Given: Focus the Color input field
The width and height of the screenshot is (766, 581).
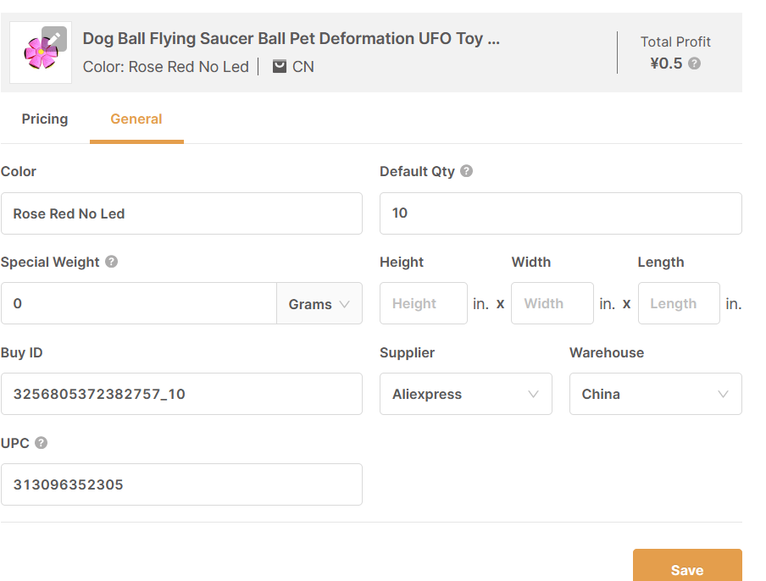Looking at the screenshot, I should [181, 213].
